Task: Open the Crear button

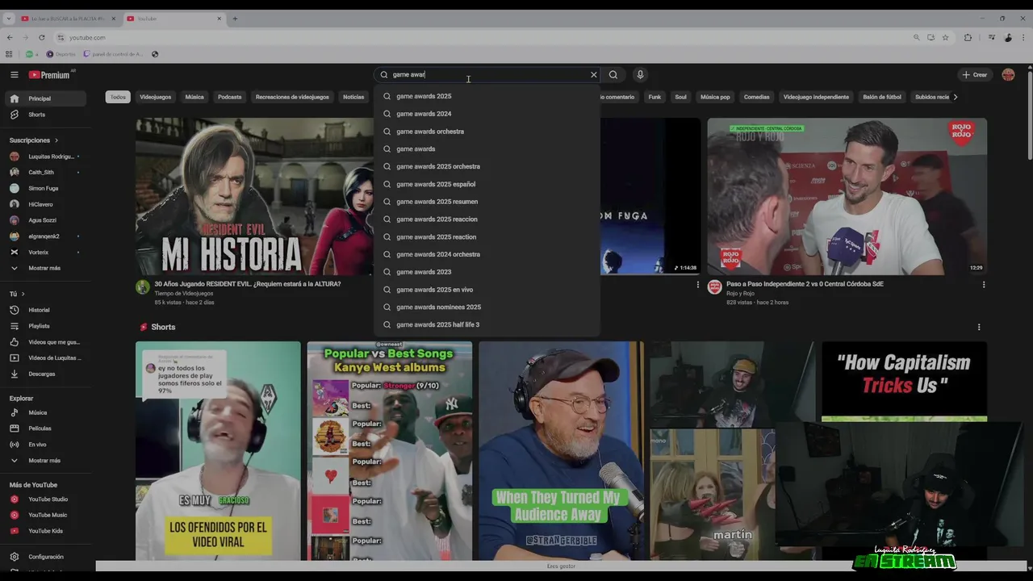Action: coord(975,74)
